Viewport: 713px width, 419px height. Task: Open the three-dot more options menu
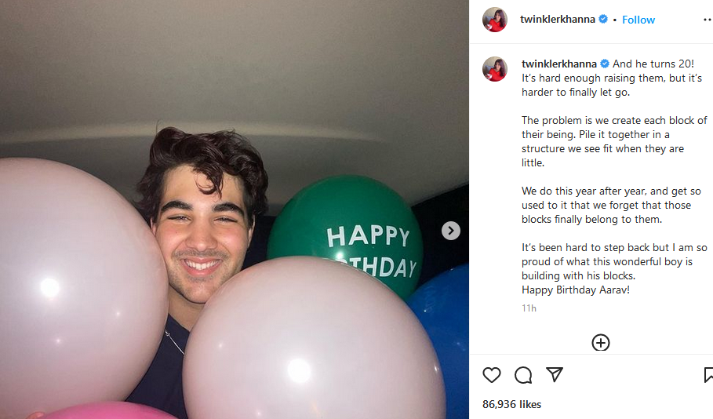tap(708, 20)
